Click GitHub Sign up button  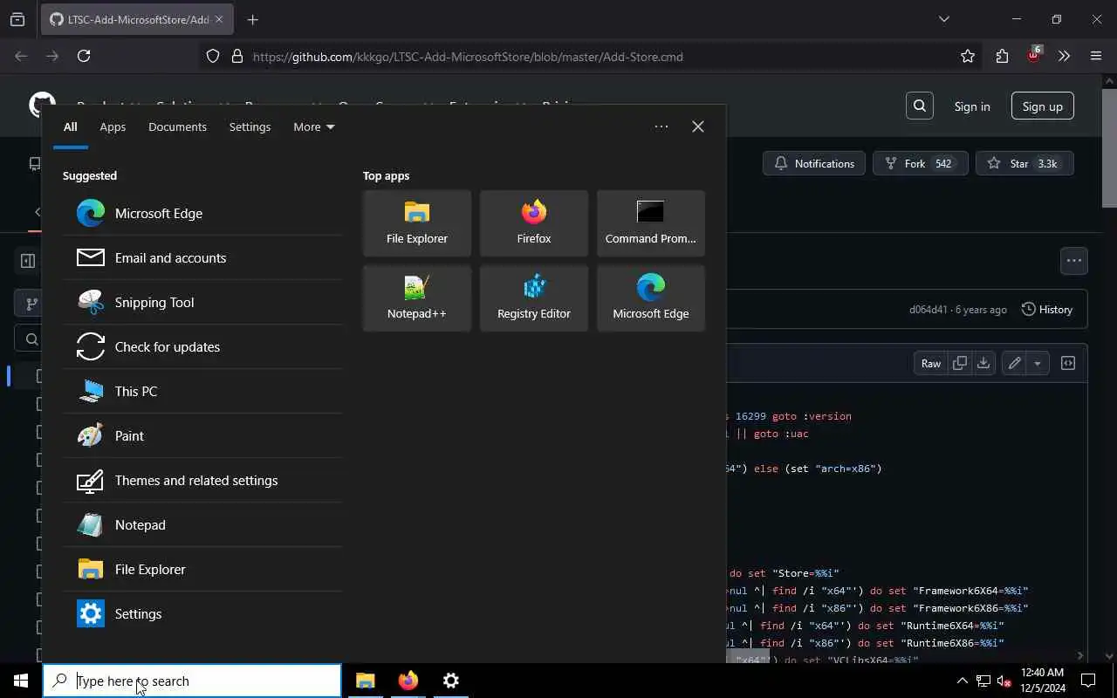(1043, 106)
